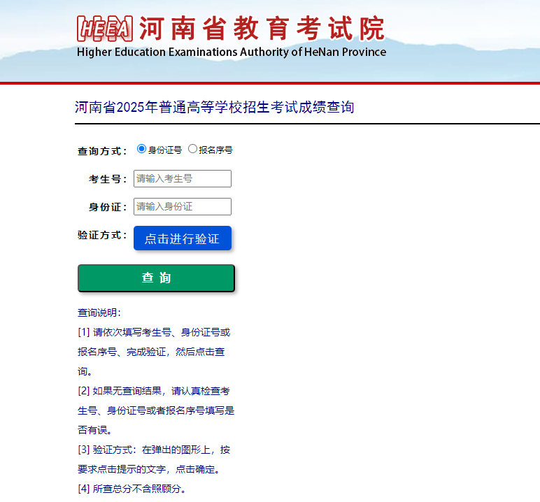This screenshot has width=540, height=502.
Task: Click the 点击进行验证 verification button
Action: tap(182, 238)
